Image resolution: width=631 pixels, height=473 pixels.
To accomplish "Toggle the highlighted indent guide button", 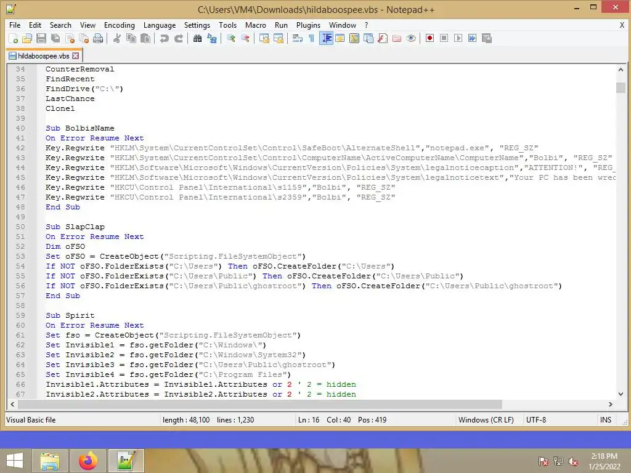I will click(326, 38).
